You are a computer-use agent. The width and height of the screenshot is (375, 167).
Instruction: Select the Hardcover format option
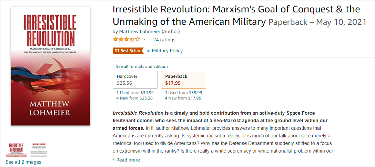click(135, 80)
